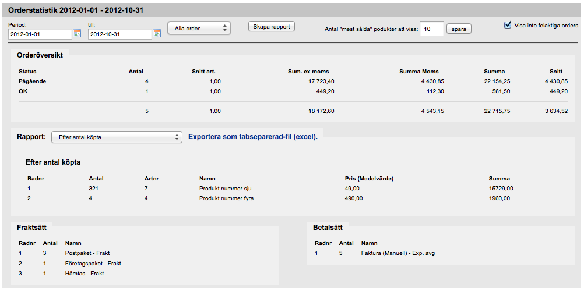Screen dimensions: 584x291
Task: Select the 'Pågående' status row
Action: coord(293,81)
